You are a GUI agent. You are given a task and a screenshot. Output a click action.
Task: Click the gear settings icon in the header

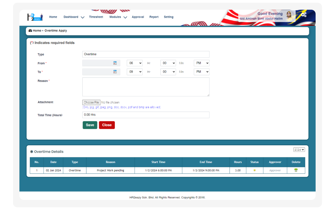pyautogui.click(x=304, y=14)
